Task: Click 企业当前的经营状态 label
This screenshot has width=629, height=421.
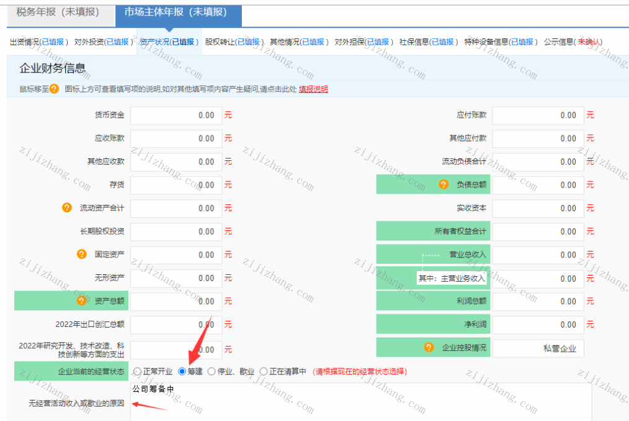Action: click(x=91, y=371)
